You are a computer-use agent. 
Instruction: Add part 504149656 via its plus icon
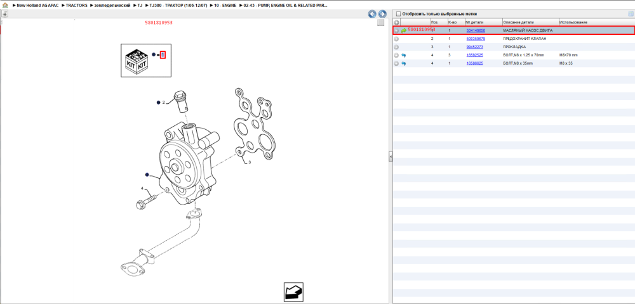coord(396,30)
